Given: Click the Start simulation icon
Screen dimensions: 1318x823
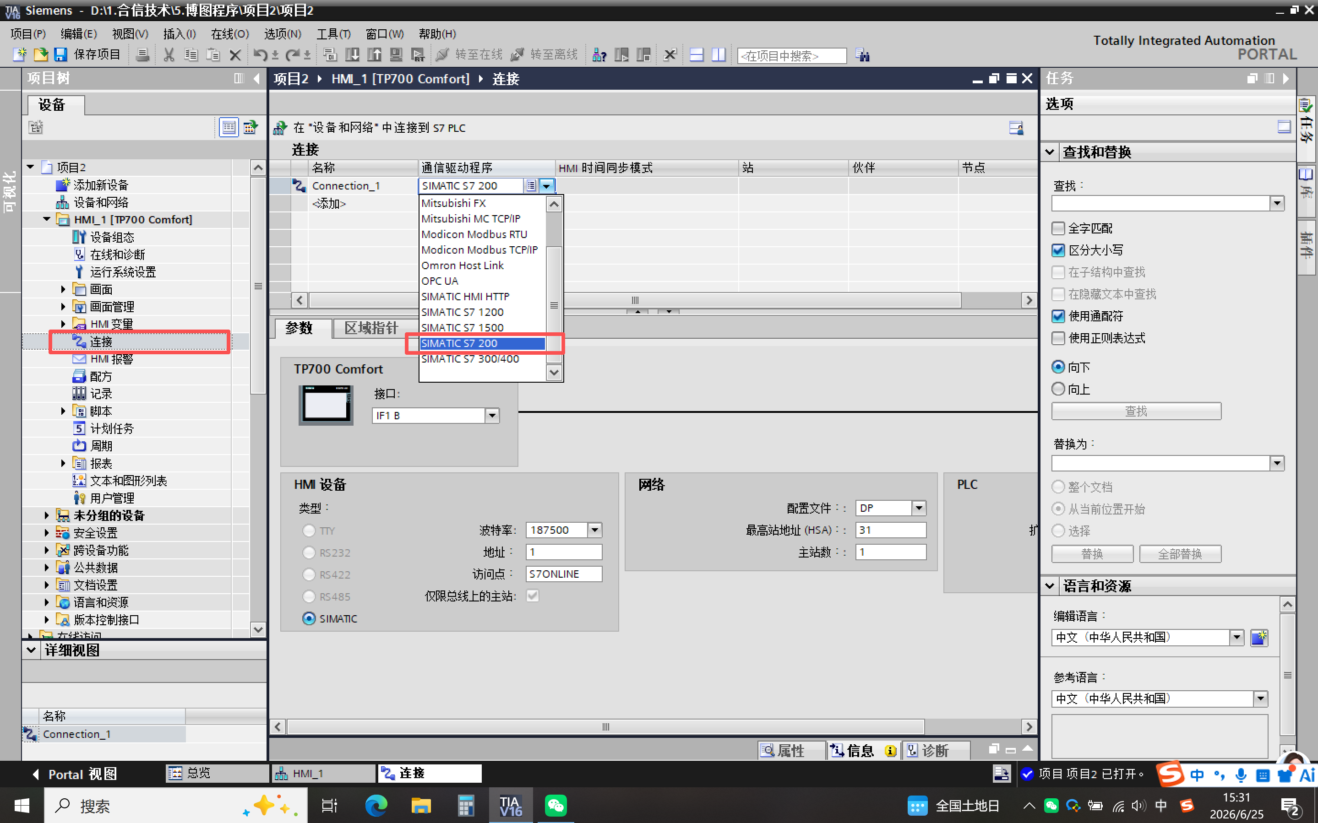Looking at the screenshot, I should click(x=396, y=54).
